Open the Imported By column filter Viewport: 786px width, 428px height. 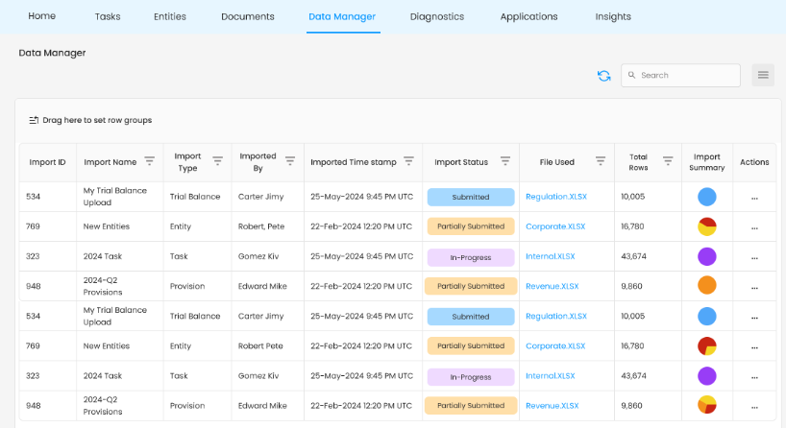[290, 160]
